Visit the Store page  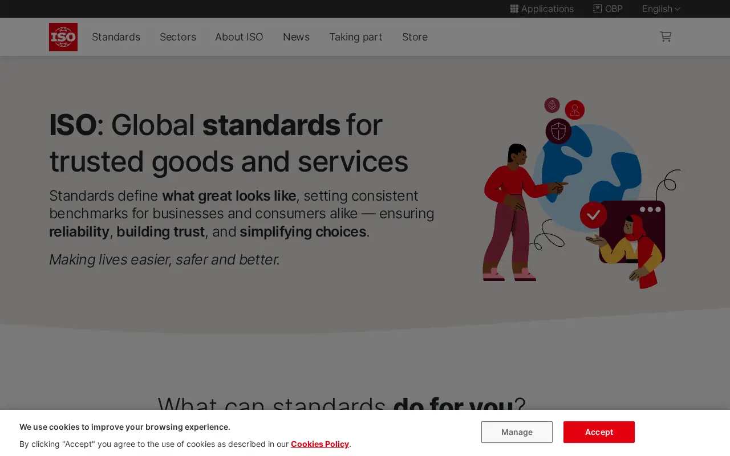point(415,36)
